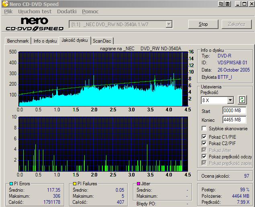Image resolution: width=255 pixels, height=207 pixels.
Task: Click PI Errors total 1791178
Action: (x=52, y=202)
